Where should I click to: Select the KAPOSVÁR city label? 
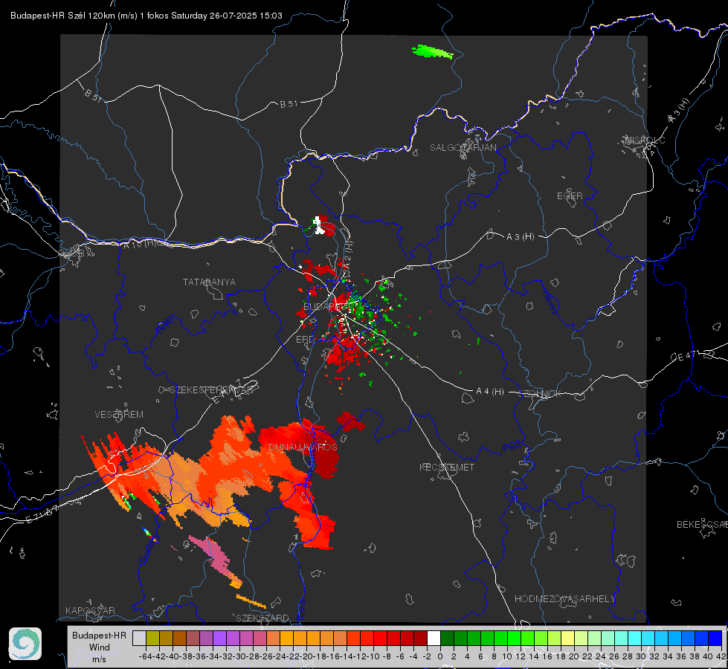(x=90, y=610)
